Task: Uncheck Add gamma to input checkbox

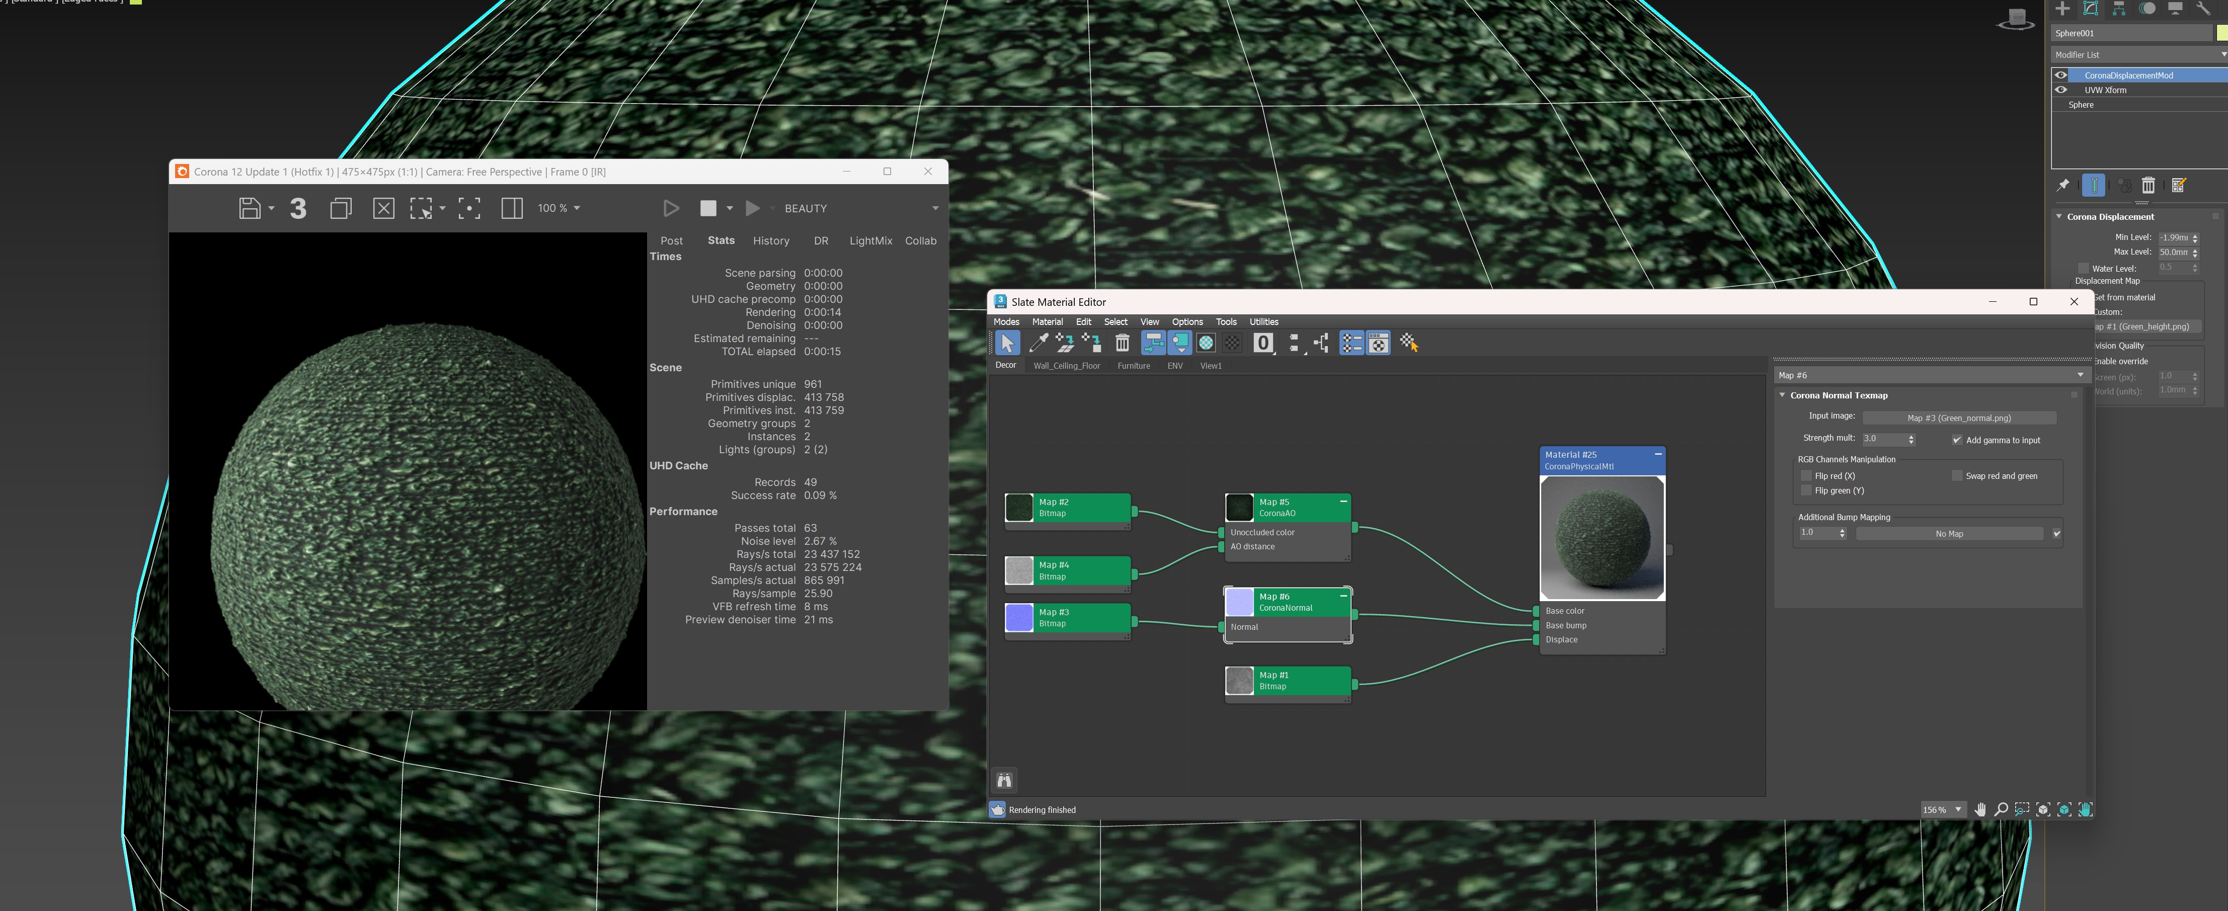Action: coord(1956,440)
